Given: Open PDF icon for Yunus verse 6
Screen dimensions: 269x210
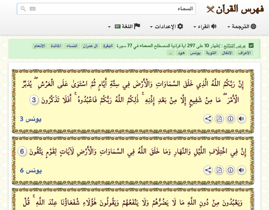Looking at the screenshot, I should pyautogui.click(x=219, y=170).
